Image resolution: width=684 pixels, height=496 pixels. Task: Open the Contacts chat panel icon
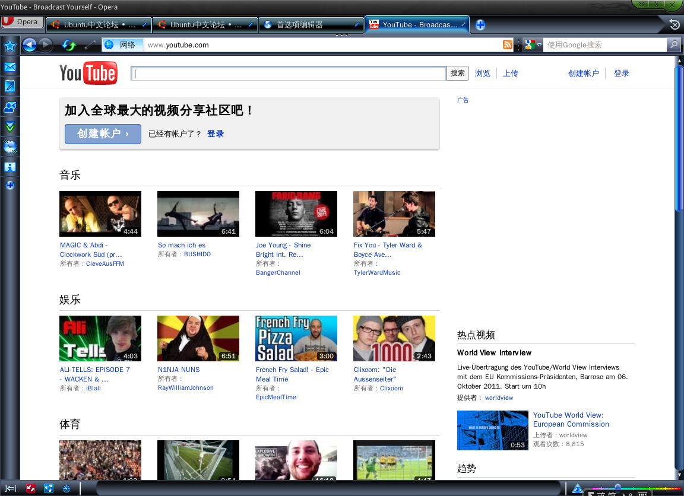point(9,107)
